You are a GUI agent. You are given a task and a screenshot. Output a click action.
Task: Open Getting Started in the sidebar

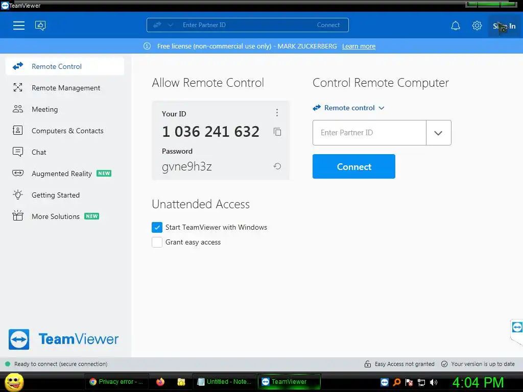(65, 195)
